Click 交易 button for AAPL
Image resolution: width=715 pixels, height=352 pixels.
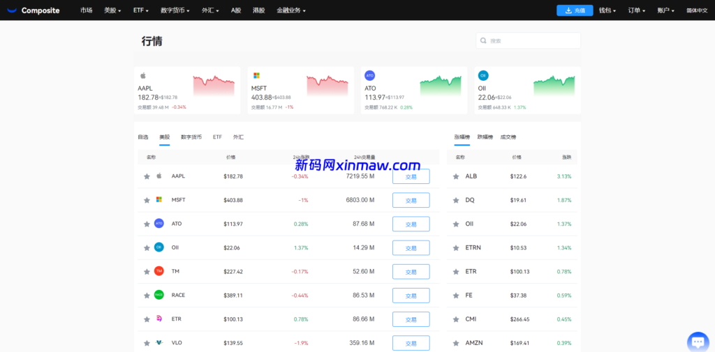pyautogui.click(x=411, y=176)
